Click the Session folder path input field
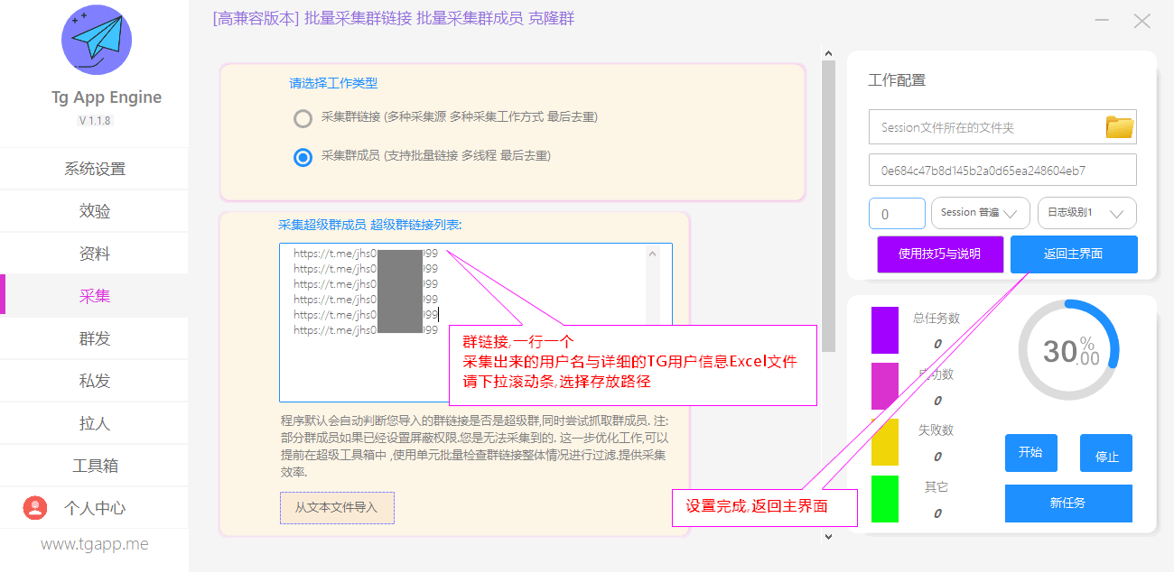 coord(984,127)
